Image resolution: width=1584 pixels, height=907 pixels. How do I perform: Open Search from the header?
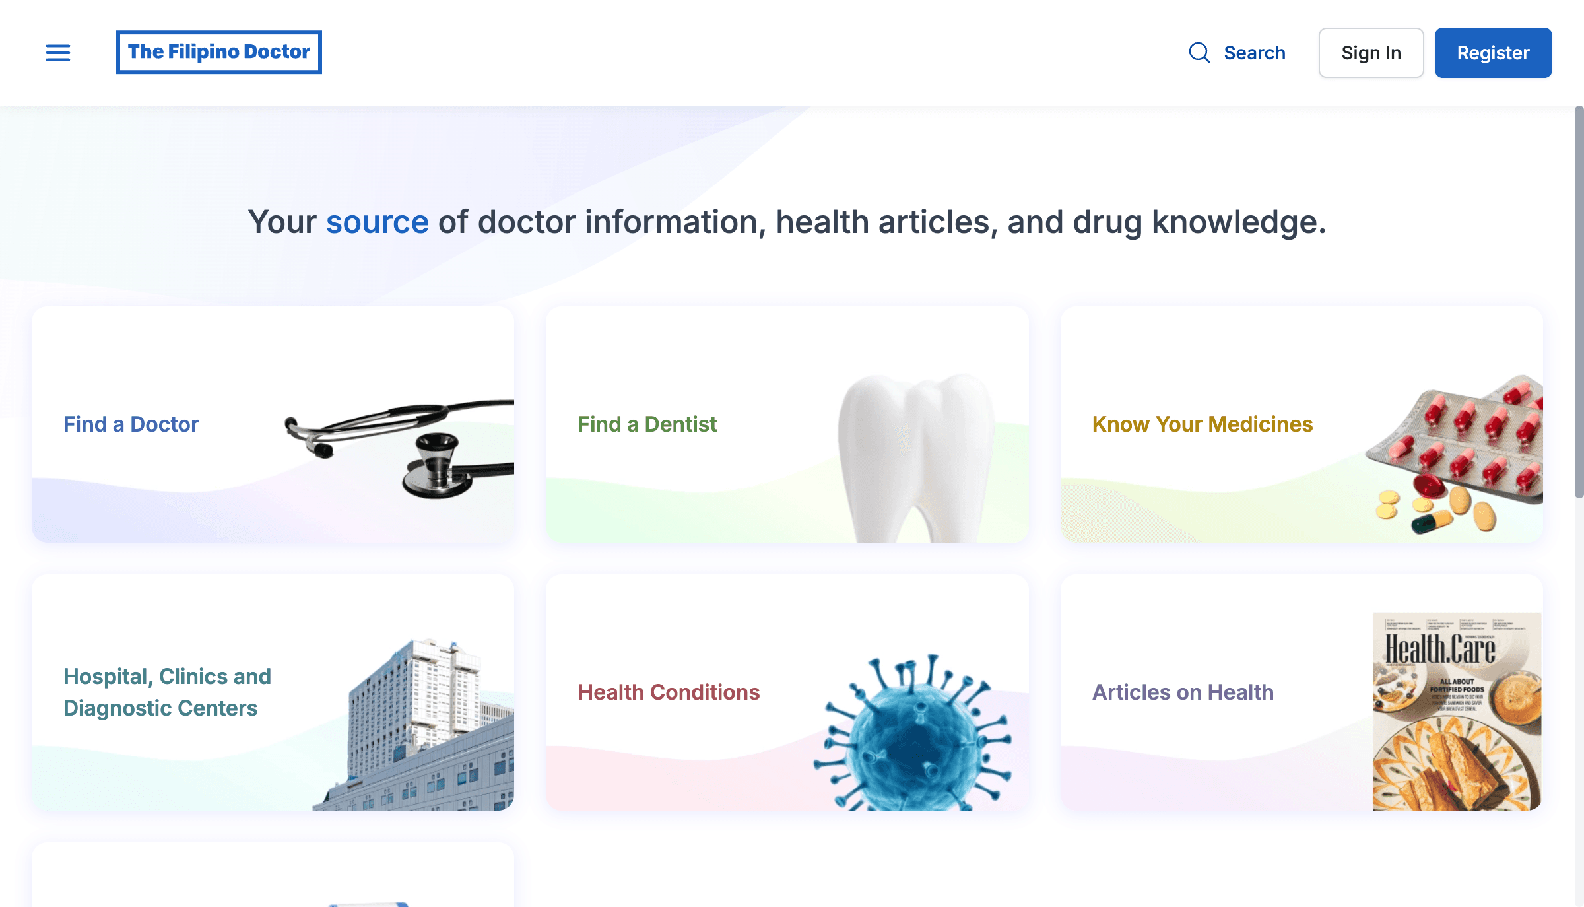1237,53
